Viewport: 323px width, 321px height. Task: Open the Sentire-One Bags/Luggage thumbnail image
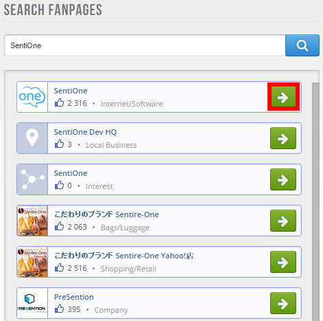tap(32, 221)
